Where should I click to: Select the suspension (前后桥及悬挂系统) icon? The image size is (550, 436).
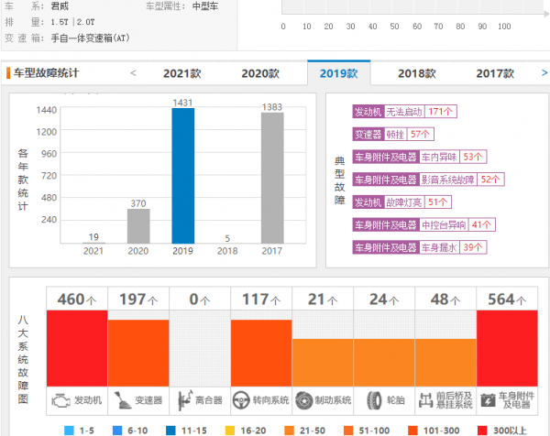pos(426,400)
